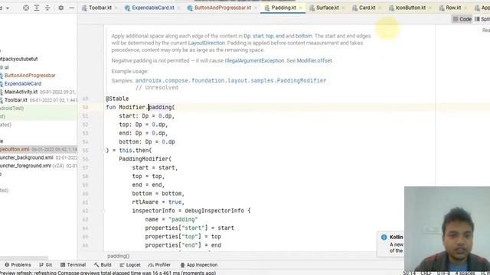Switch to the ExpendableCard.kt tab
The height and width of the screenshot is (275, 490).
pos(153,8)
